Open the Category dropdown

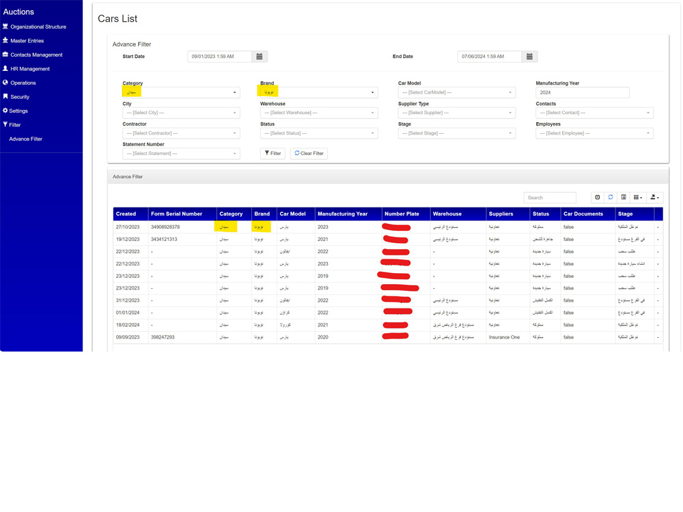181,92
